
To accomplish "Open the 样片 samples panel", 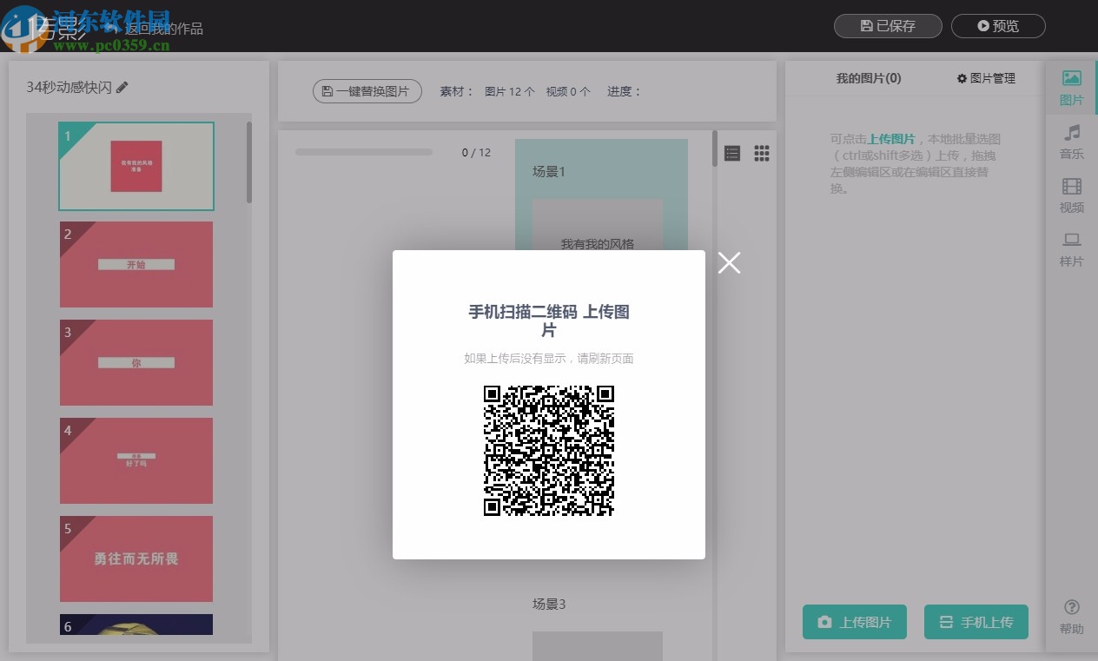I will coord(1071,250).
